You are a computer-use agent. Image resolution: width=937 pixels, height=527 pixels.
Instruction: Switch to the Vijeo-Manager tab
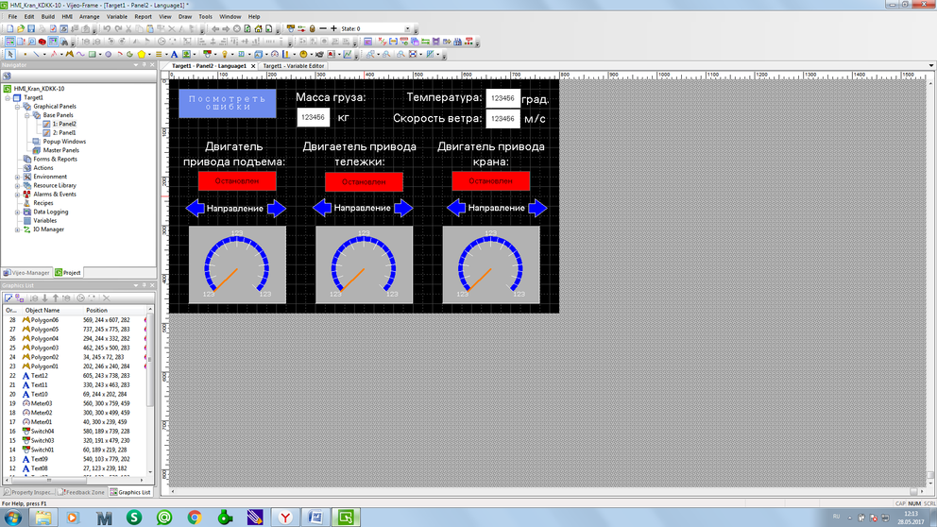[26, 272]
